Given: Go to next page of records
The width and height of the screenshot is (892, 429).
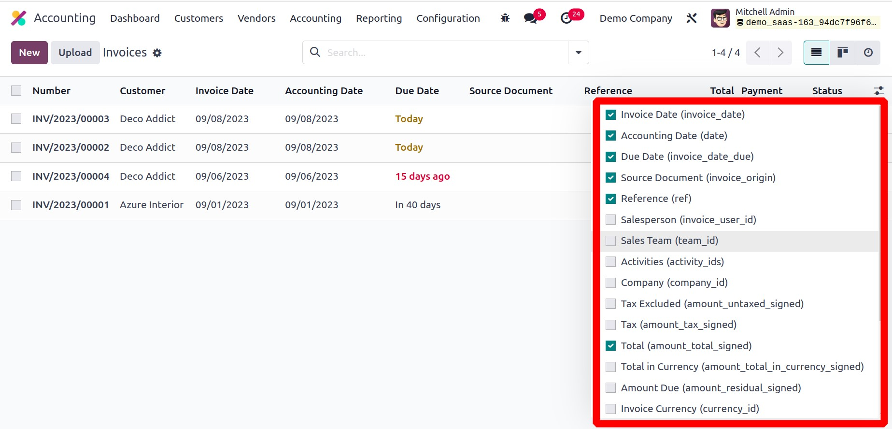Looking at the screenshot, I should [780, 53].
